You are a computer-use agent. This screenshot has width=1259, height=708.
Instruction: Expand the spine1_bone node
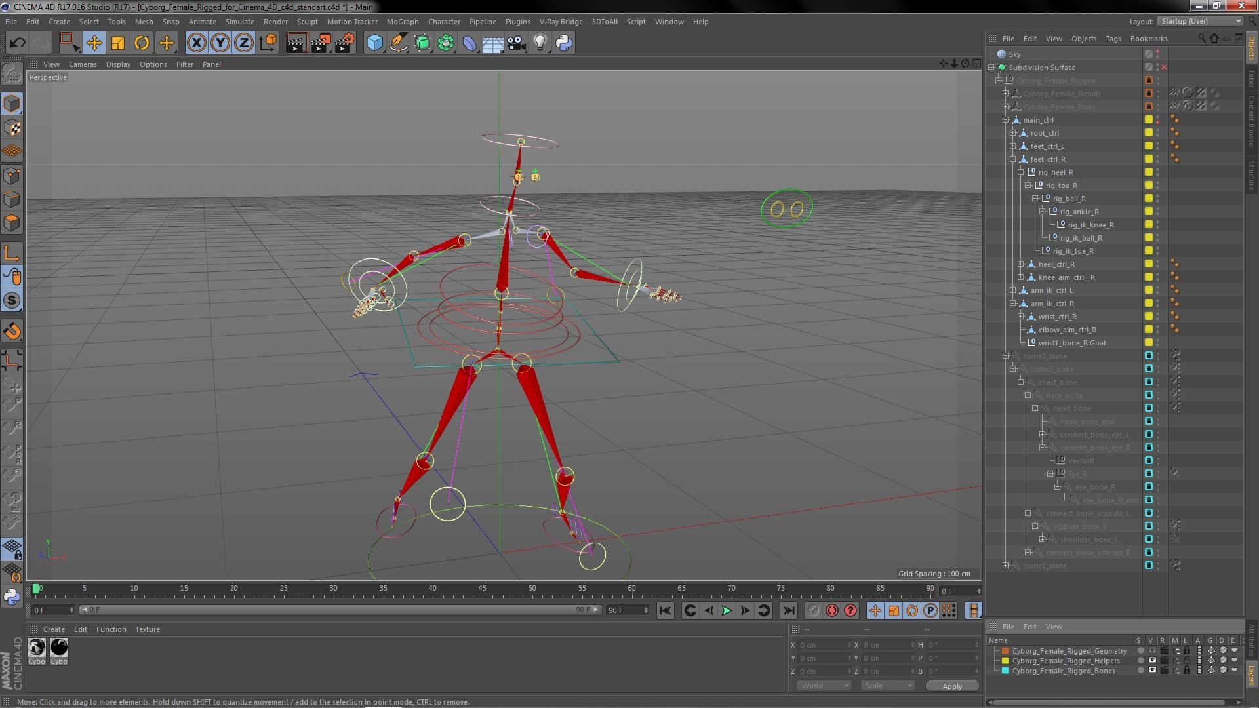(1006, 566)
